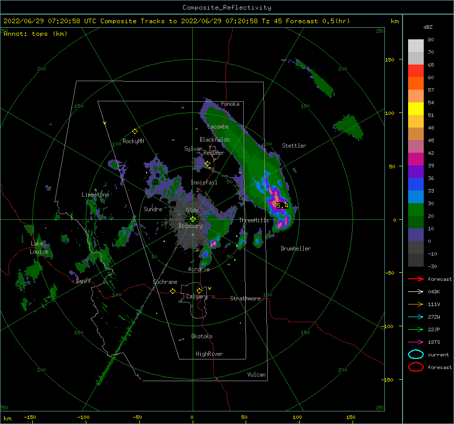
Task: Click the Blackfalds town label
Action: [x=214, y=140]
